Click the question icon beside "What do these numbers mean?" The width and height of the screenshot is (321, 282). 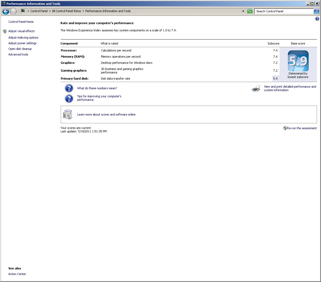(x=69, y=88)
